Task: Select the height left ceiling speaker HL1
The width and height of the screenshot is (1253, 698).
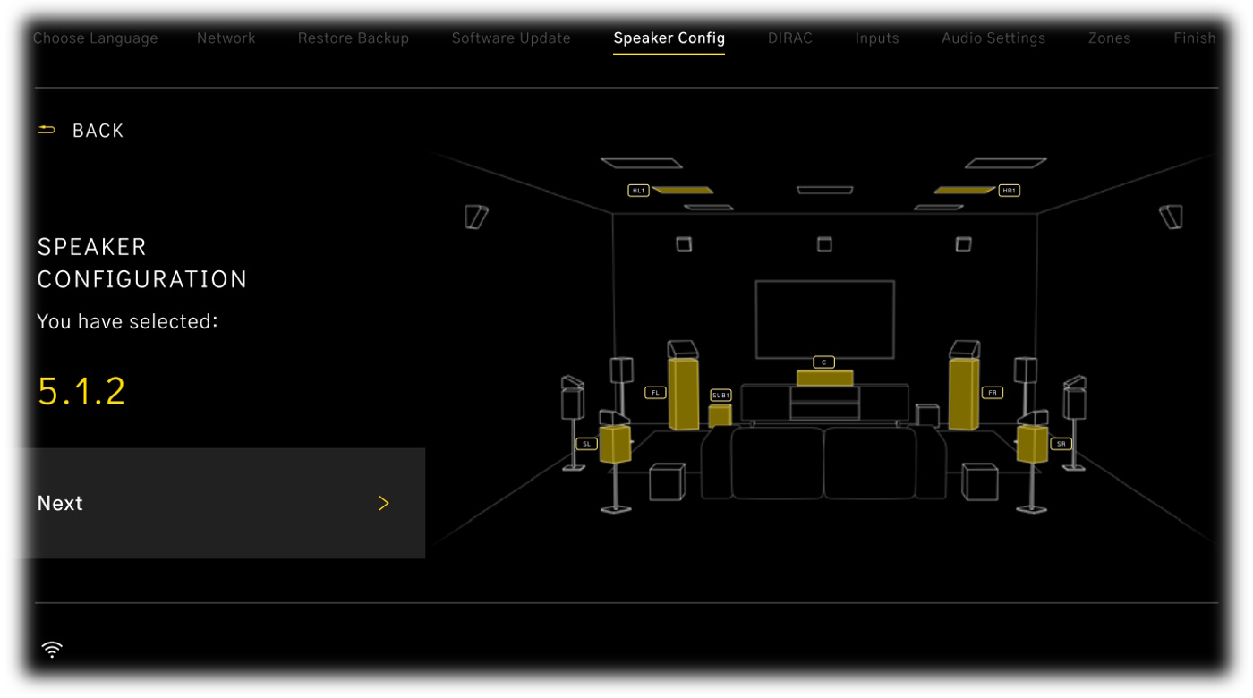Action: pos(682,190)
